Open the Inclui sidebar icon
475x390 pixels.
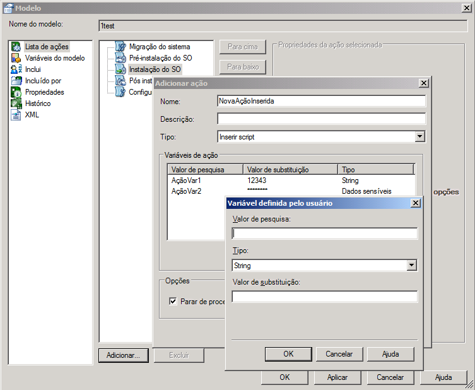pos(16,69)
